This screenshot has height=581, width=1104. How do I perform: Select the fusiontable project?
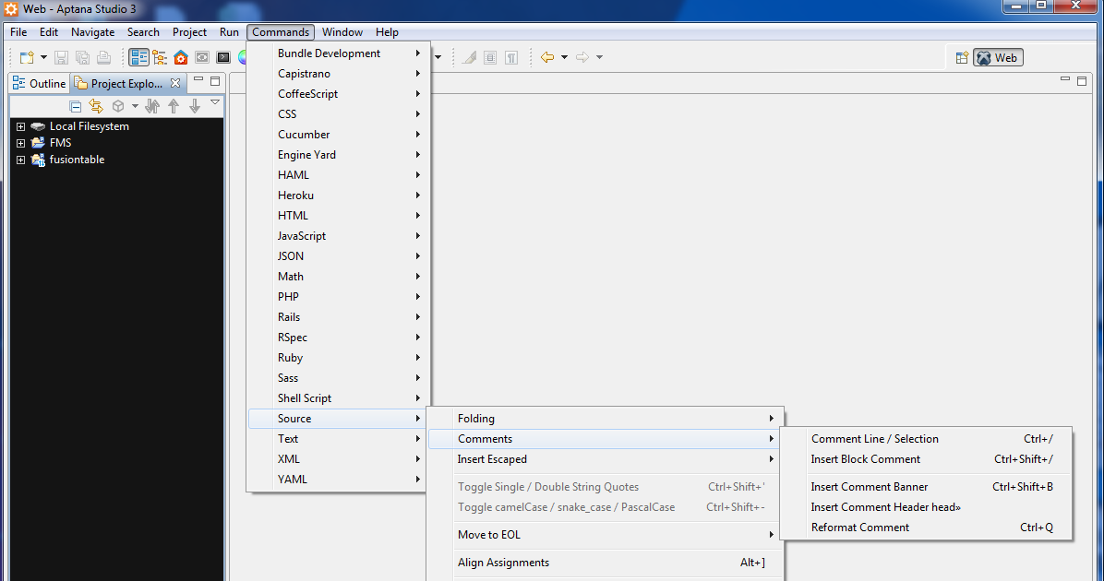tap(77, 160)
